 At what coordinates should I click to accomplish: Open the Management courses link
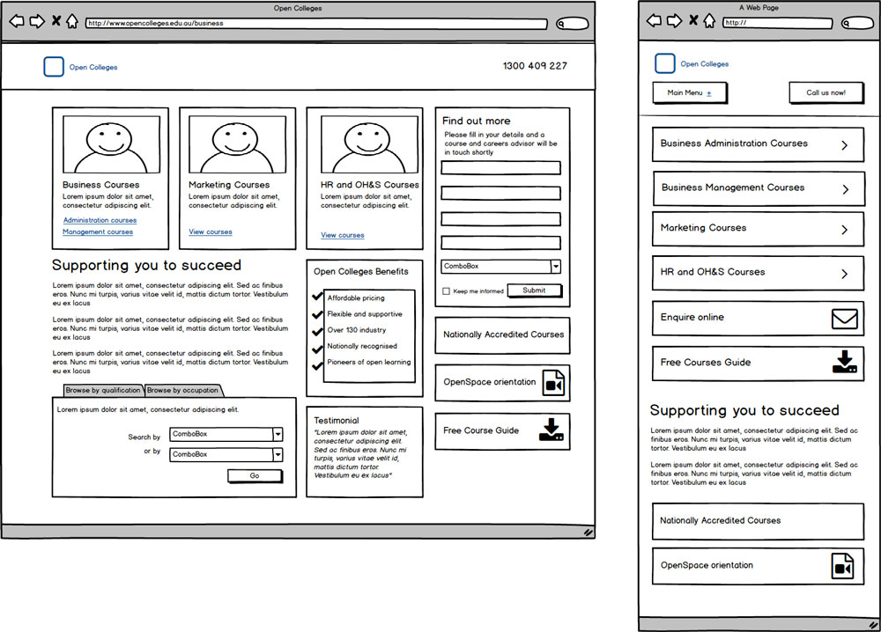click(x=98, y=231)
